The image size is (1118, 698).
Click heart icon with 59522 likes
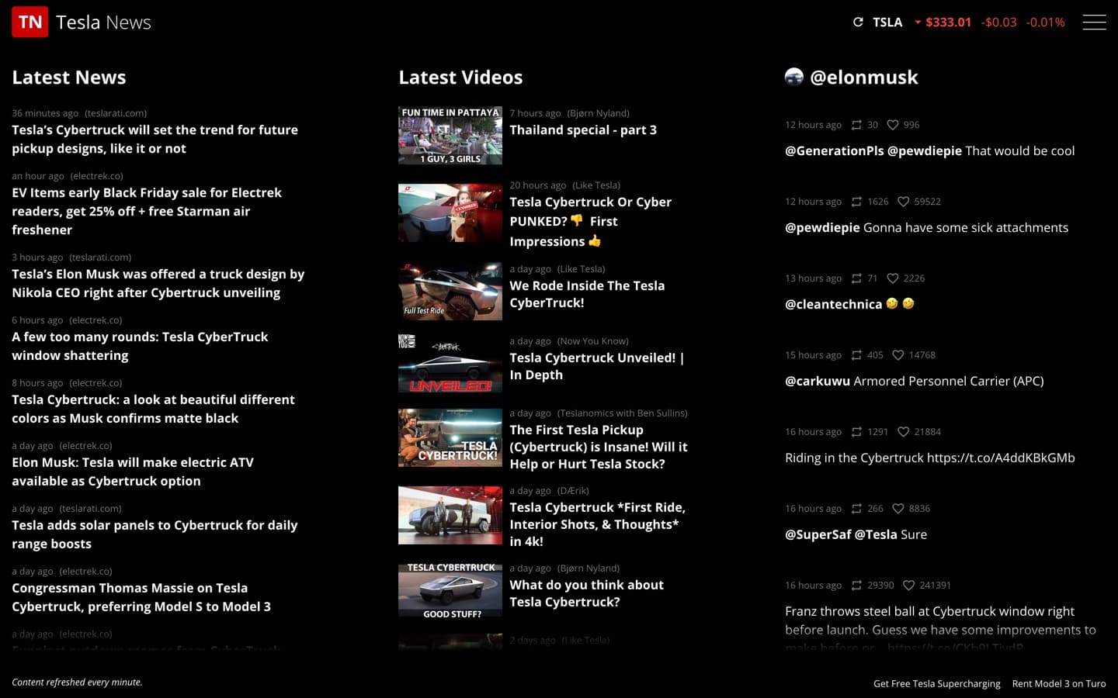903,202
